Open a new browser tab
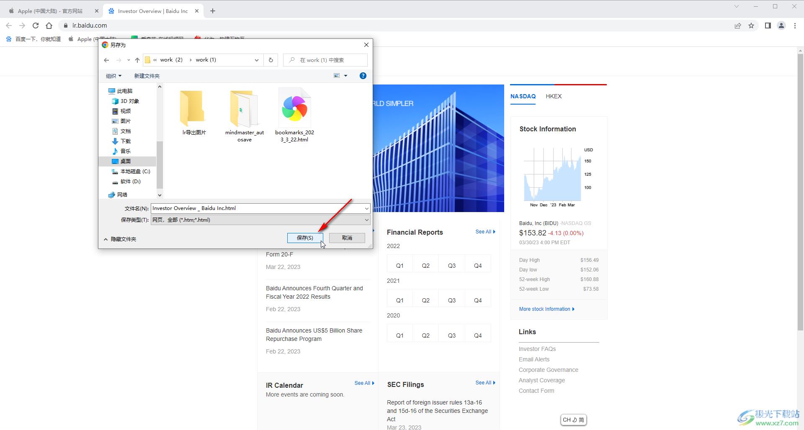804x430 pixels. pyautogui.click(x=213, y=11)
